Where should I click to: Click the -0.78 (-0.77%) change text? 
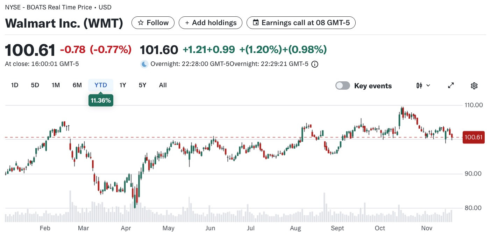(96, 50)
